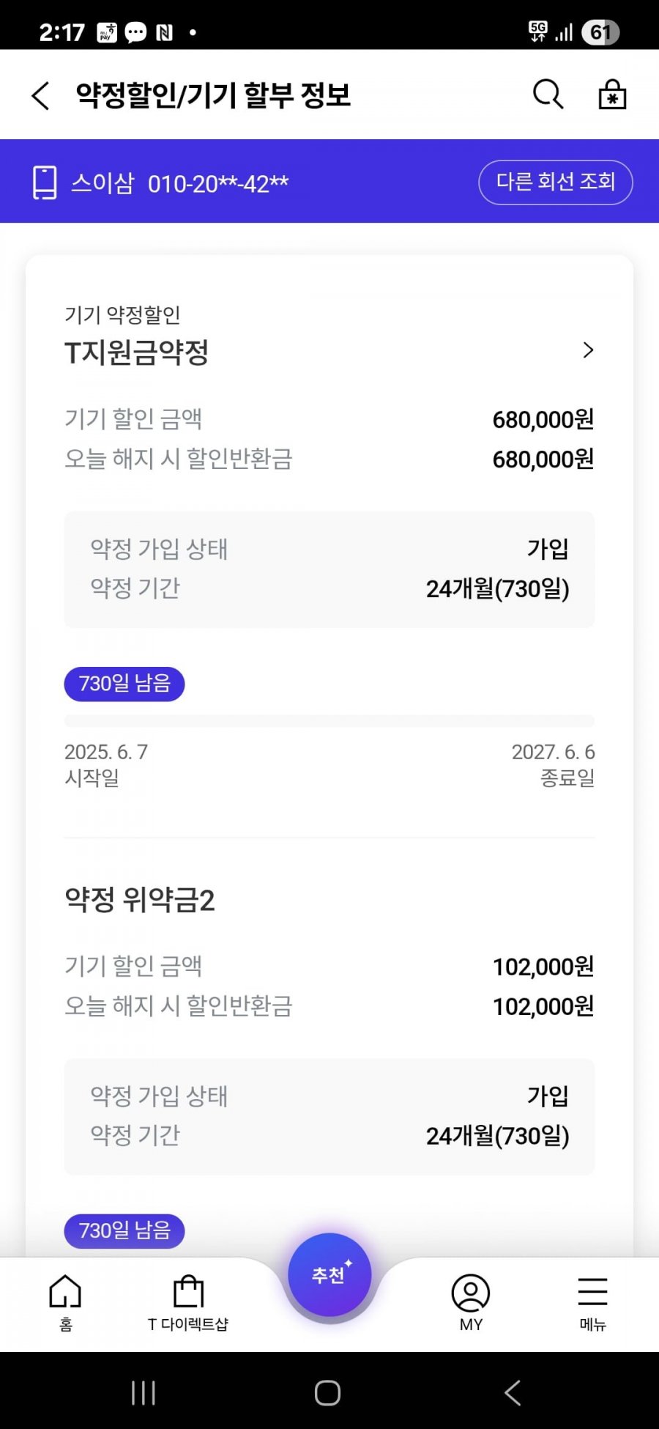Open MY profile icon

point(471,1301)
